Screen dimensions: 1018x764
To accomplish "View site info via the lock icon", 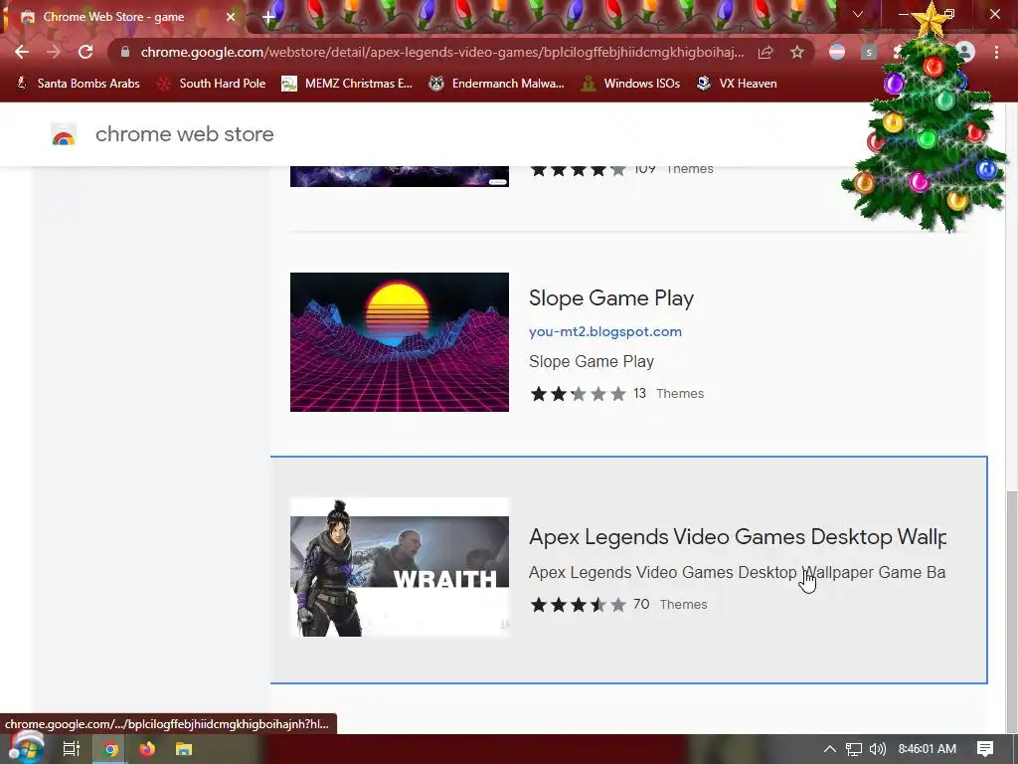I will 125,52.
